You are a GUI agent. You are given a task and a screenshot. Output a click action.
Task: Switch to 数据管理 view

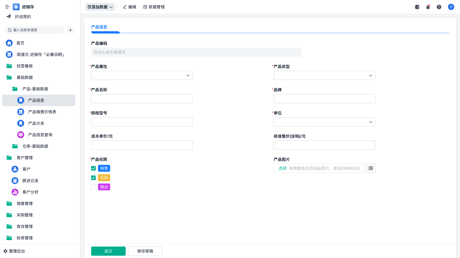(x=154, y=7)
